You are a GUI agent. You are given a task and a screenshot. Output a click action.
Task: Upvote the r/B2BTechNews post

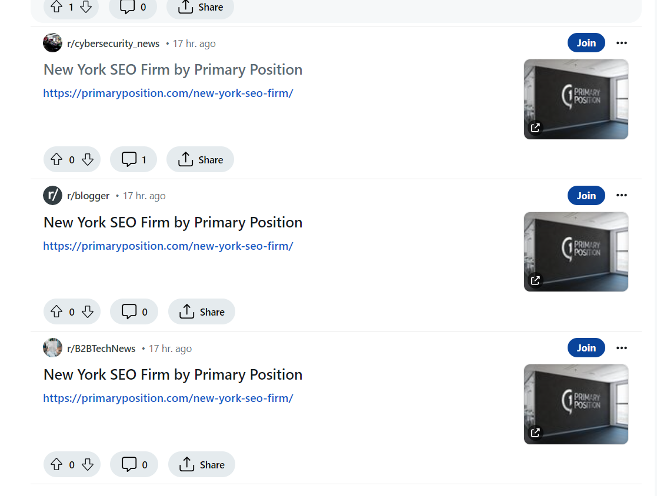click(56, 464)
